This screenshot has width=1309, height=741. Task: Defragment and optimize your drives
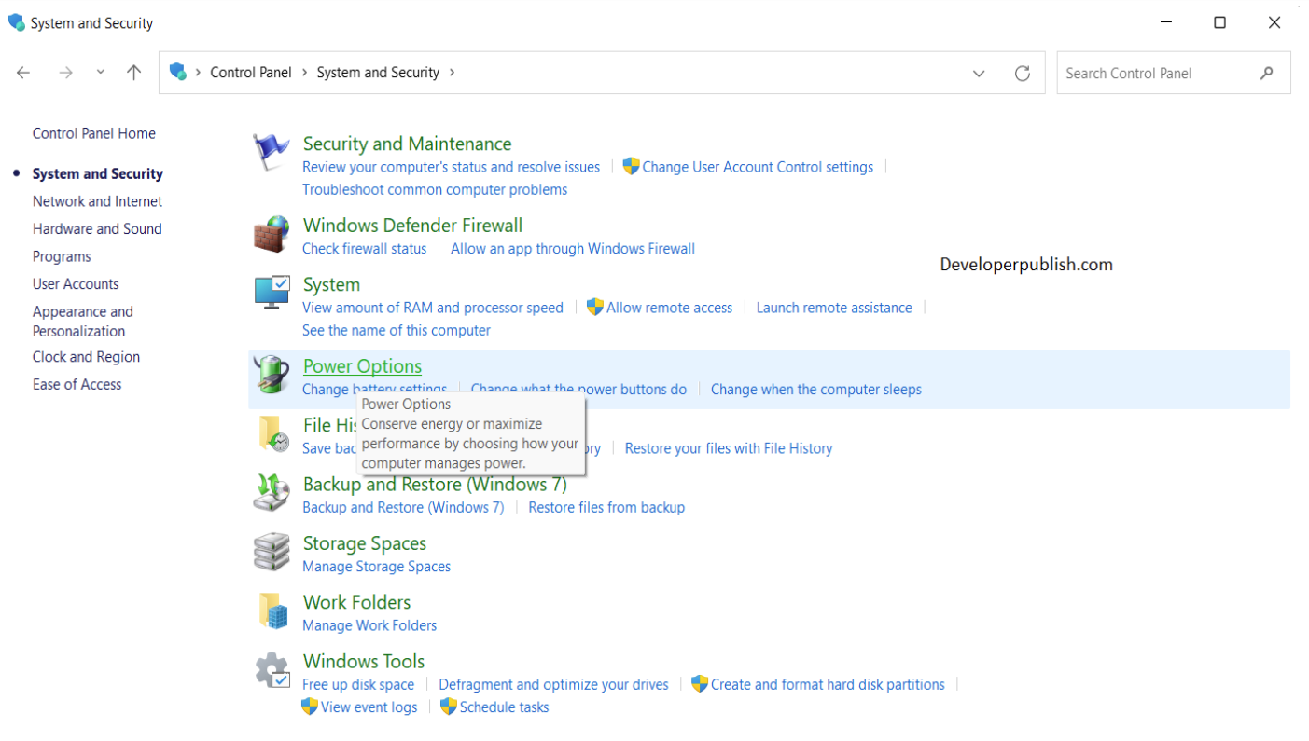(554, 684)
